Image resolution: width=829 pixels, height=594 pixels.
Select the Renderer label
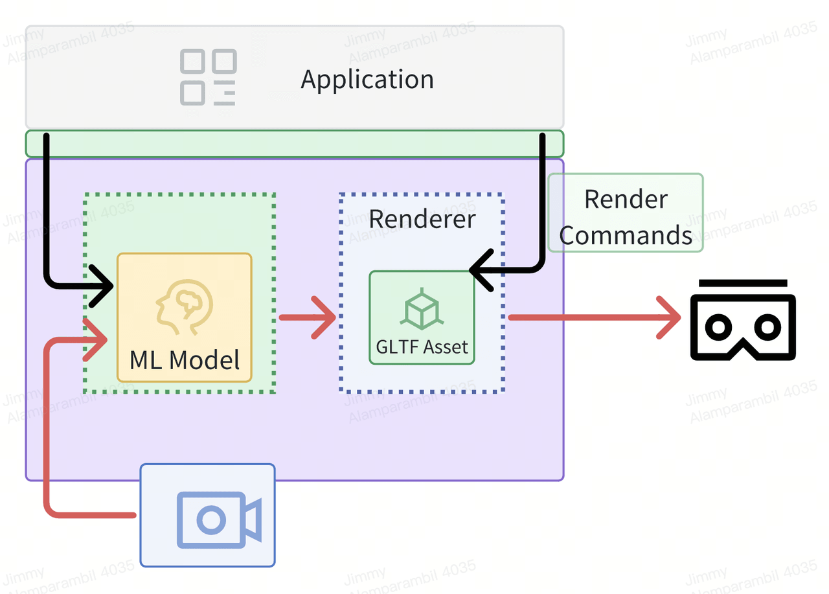422,219
